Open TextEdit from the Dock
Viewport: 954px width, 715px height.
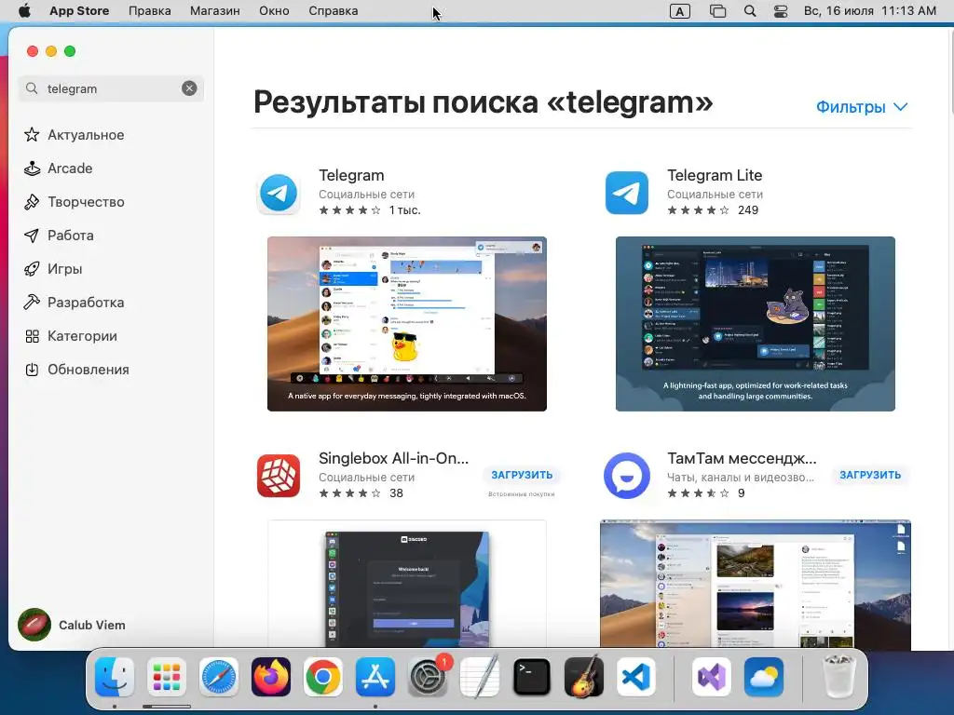tap(480, 677)
